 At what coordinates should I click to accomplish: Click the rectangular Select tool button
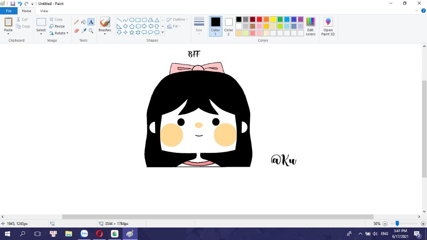pos(41,22)
